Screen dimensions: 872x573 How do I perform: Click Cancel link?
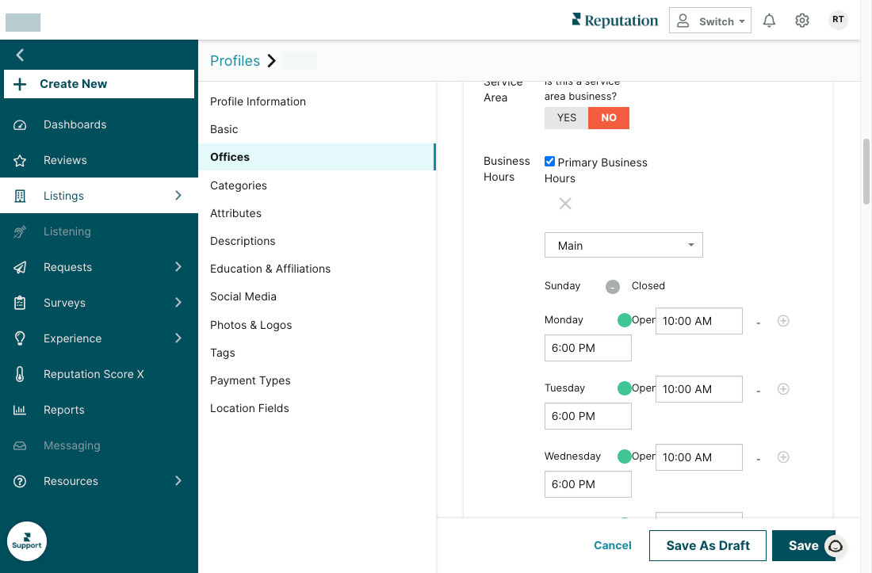coord(612,546)
